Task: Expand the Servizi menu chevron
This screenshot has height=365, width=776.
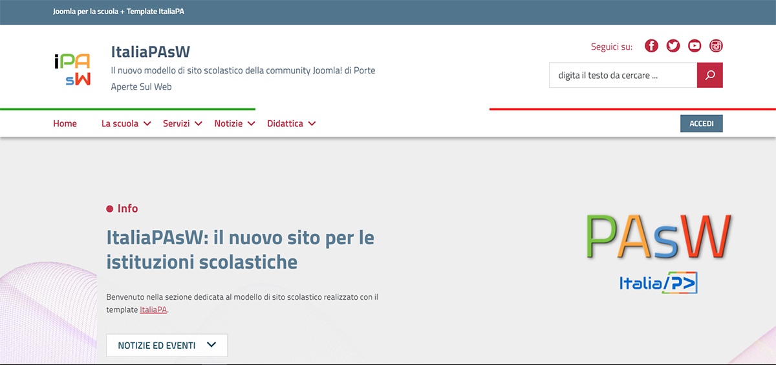Action: (199, 123)
